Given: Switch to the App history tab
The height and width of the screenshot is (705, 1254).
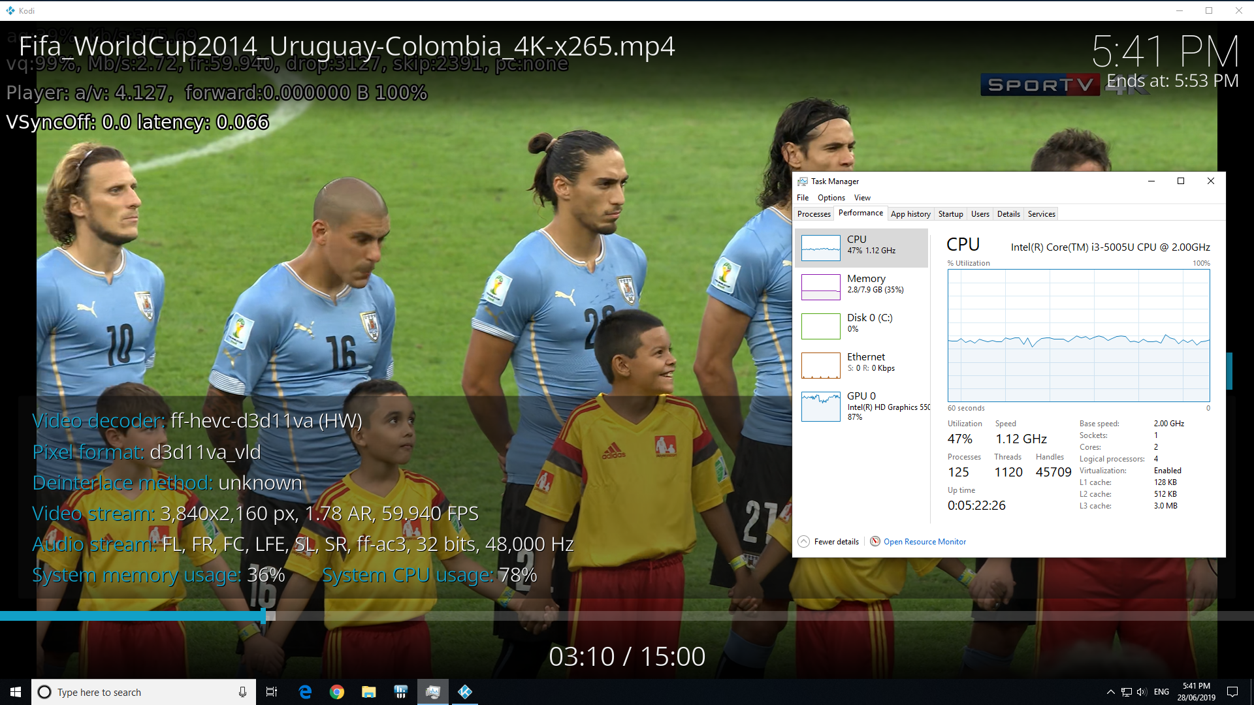Looking at the screenshot, I should [x=910, y=214].
